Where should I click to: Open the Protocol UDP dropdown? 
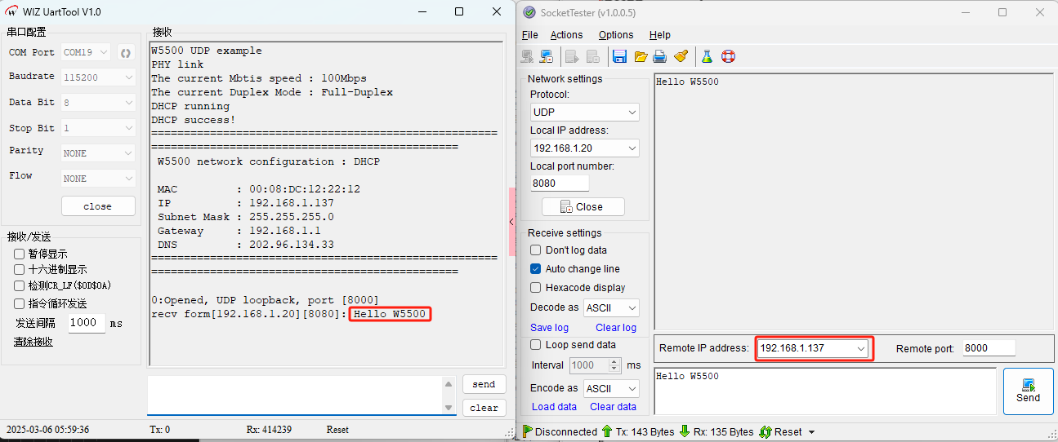(584, 113)
